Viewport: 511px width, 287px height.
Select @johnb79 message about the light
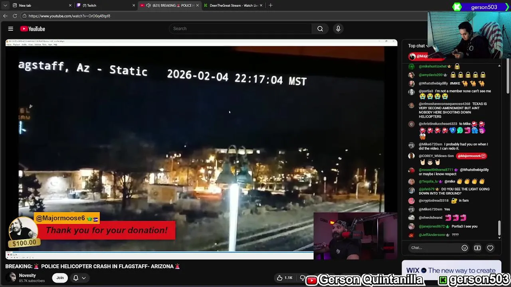pyautogui.click(x=452, y=191)
